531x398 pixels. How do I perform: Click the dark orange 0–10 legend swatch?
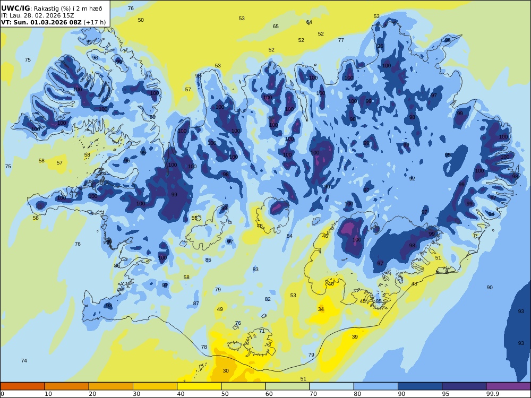click(23, 386)
